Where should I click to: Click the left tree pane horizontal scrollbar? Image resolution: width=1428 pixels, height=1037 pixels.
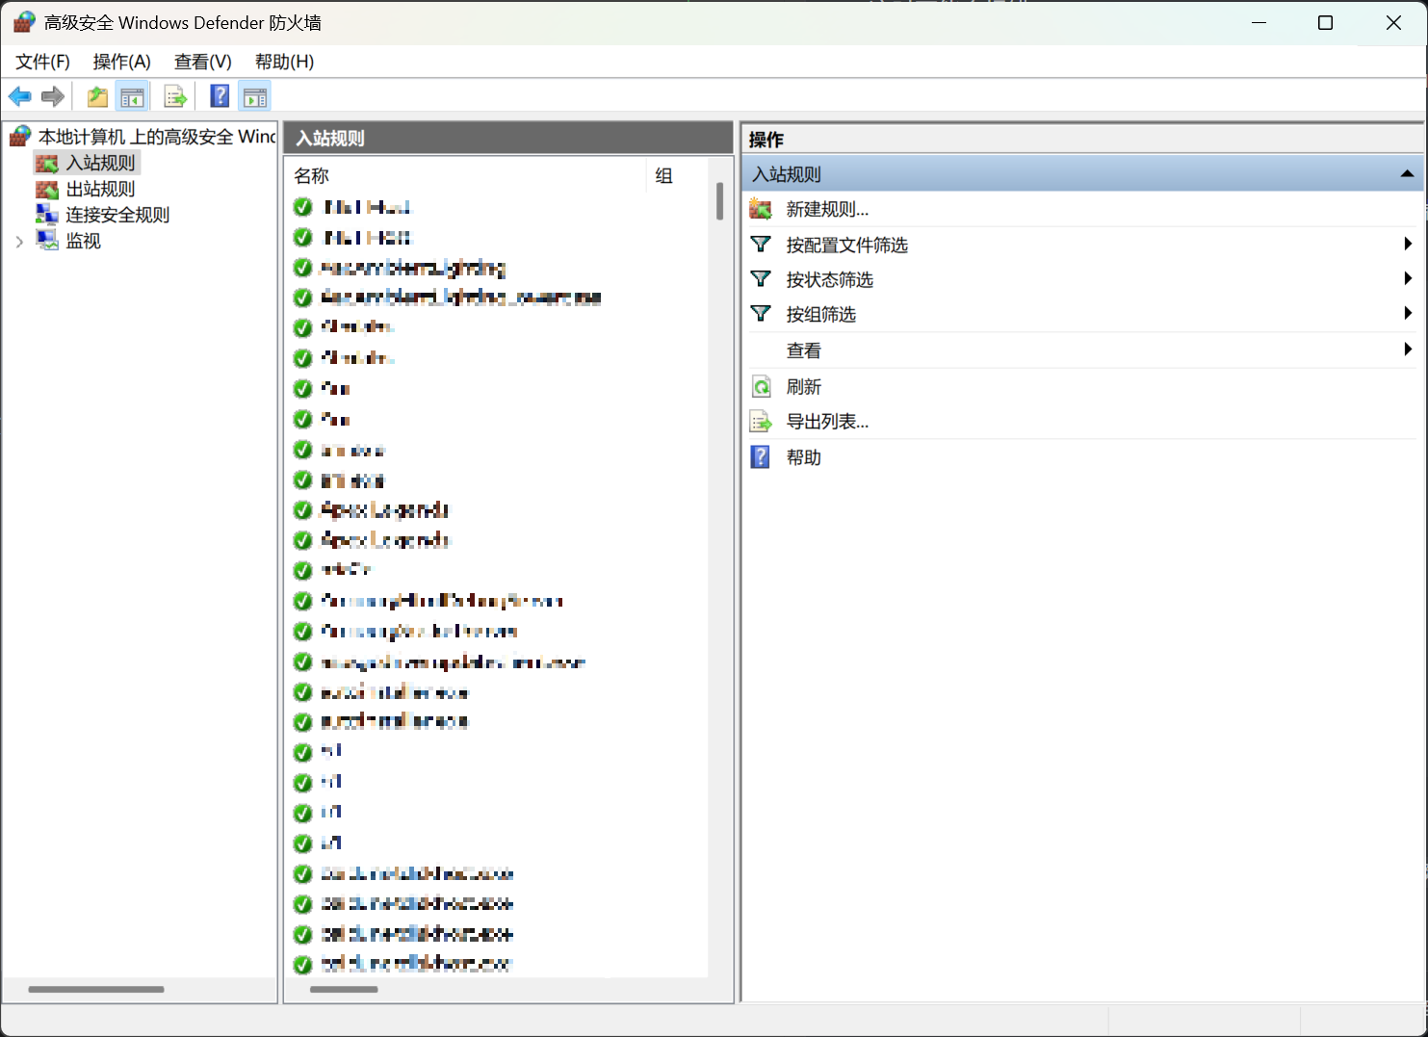click(x=96, y=989)
